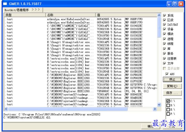Check the D:\ drive checkbox

tap(168, 105)
